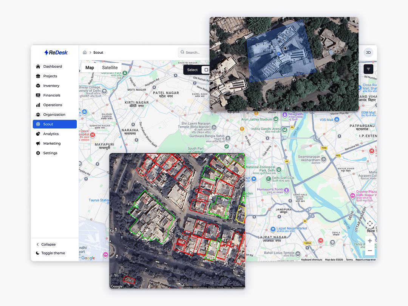Select Operations in the sidebar
Image resolution: width=408 pixels, height=306 pixels.
pos(55,105)
